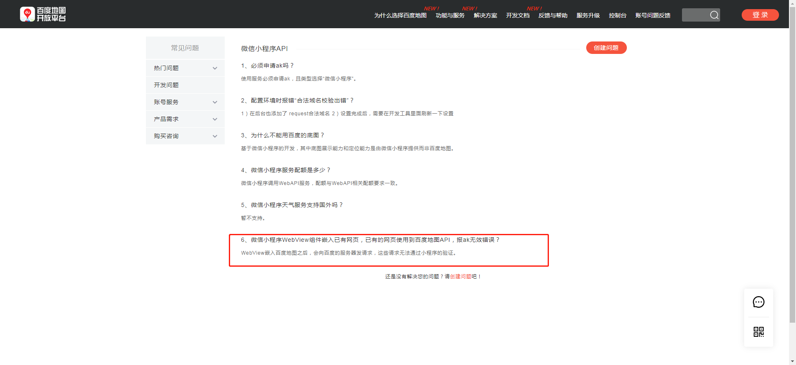This screenshot has width=796, height=365.
Task: Click question 6 about WebView组件
Action: (371, 240)
